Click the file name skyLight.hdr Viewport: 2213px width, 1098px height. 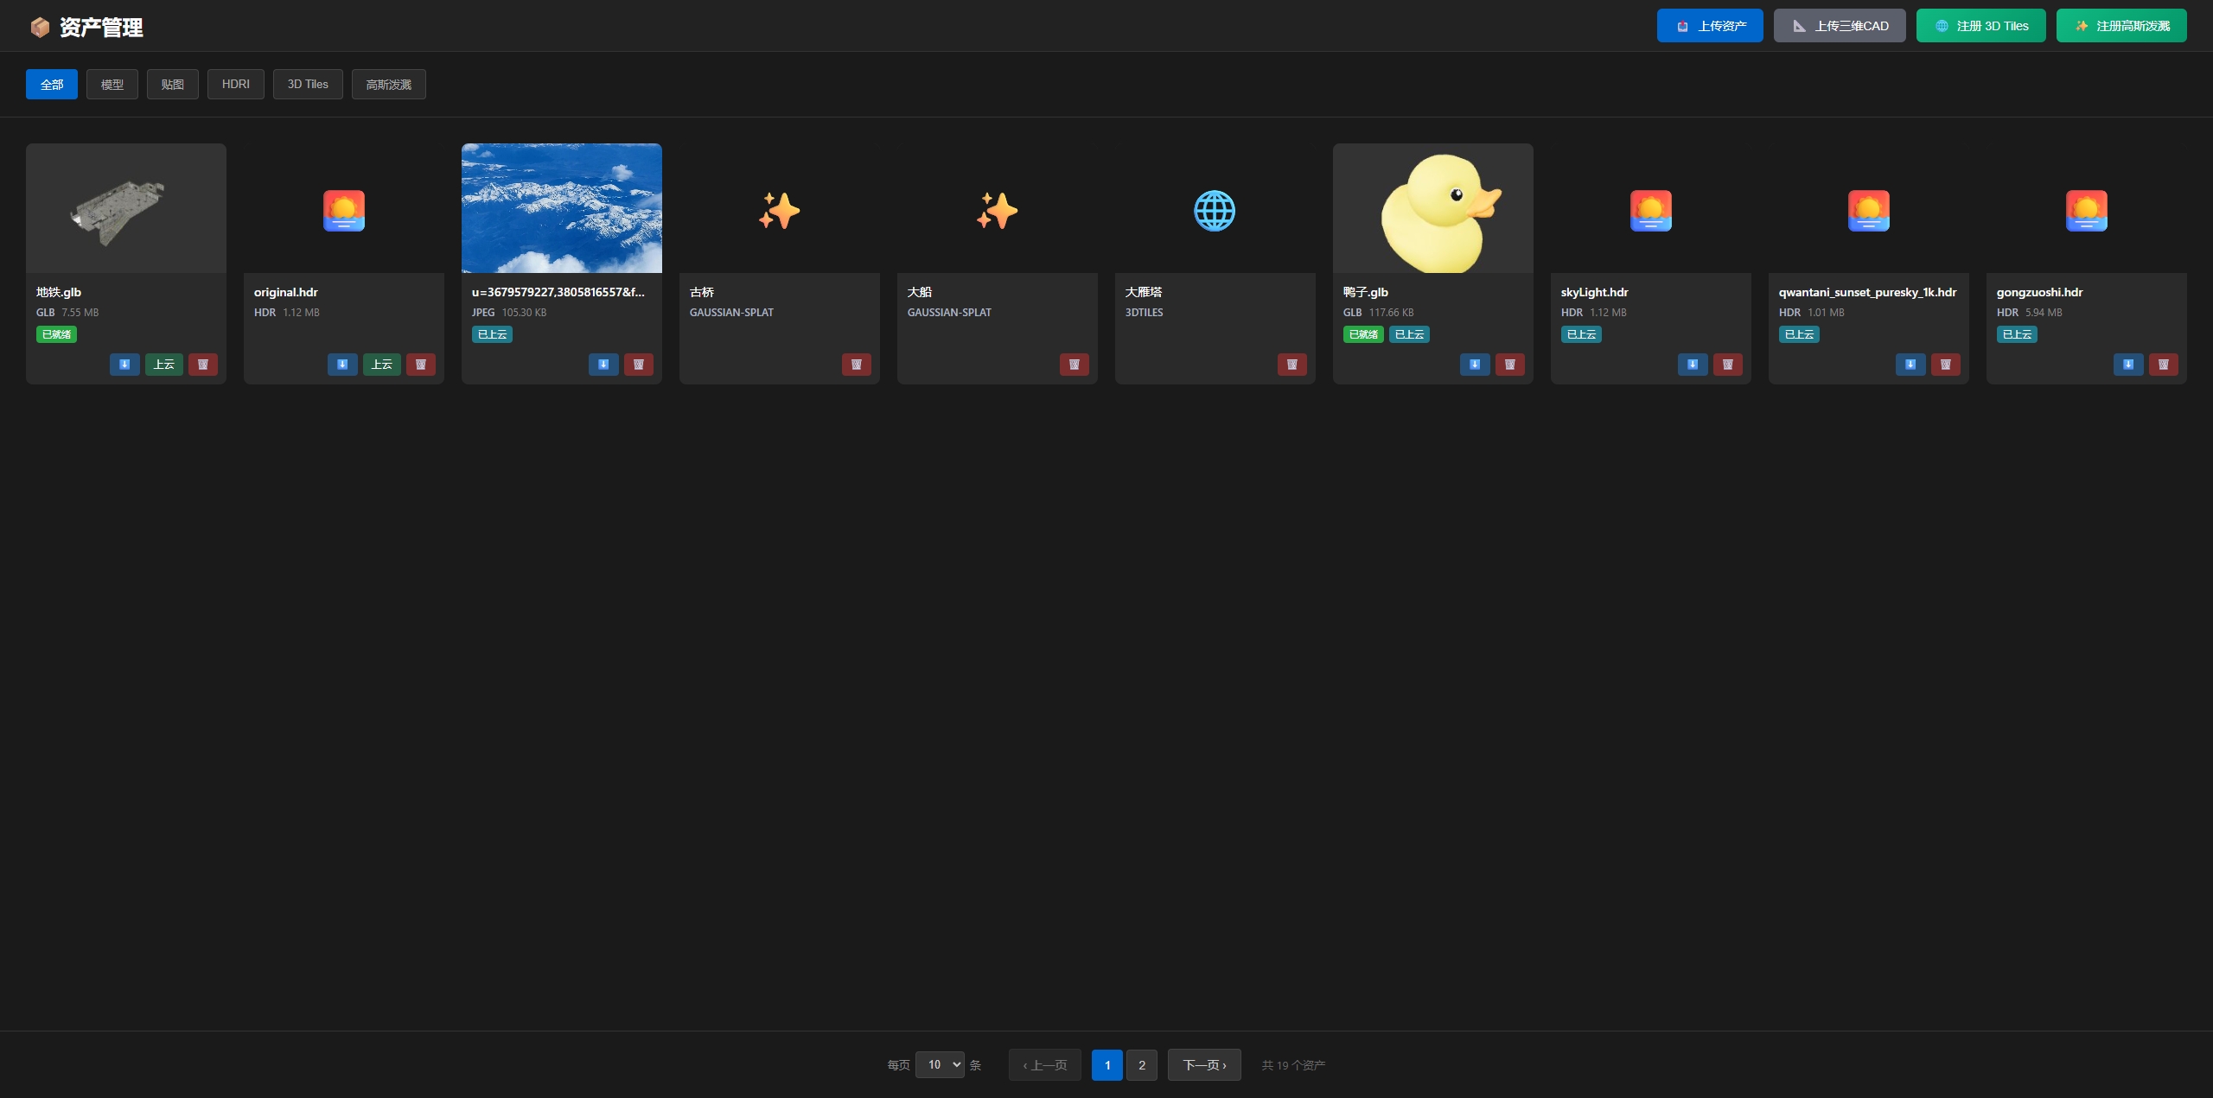coord(1595,292)
